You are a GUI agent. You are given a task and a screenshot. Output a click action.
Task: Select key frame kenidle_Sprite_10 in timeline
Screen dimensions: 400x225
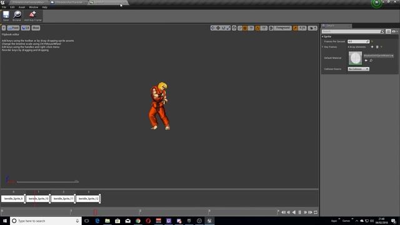[38, 199]
